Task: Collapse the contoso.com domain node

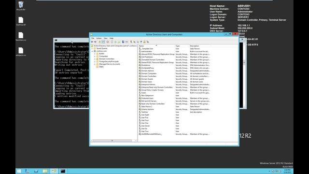Action: click(92, 51)
